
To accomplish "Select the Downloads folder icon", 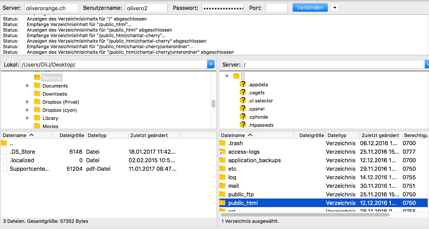I will click(37, 93).
